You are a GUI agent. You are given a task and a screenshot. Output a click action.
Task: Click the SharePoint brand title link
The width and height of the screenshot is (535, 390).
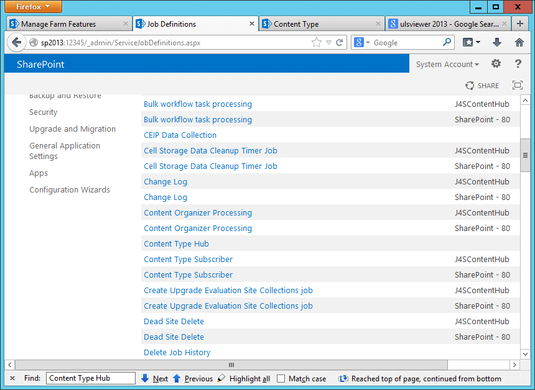coord(40,64)
